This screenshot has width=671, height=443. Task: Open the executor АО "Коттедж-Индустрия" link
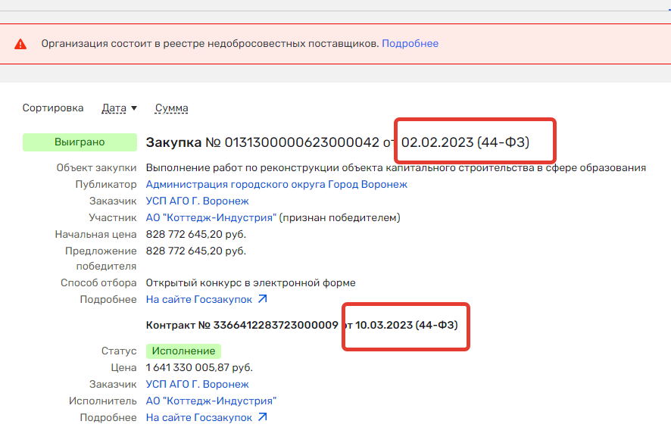[x=211, y=401]
